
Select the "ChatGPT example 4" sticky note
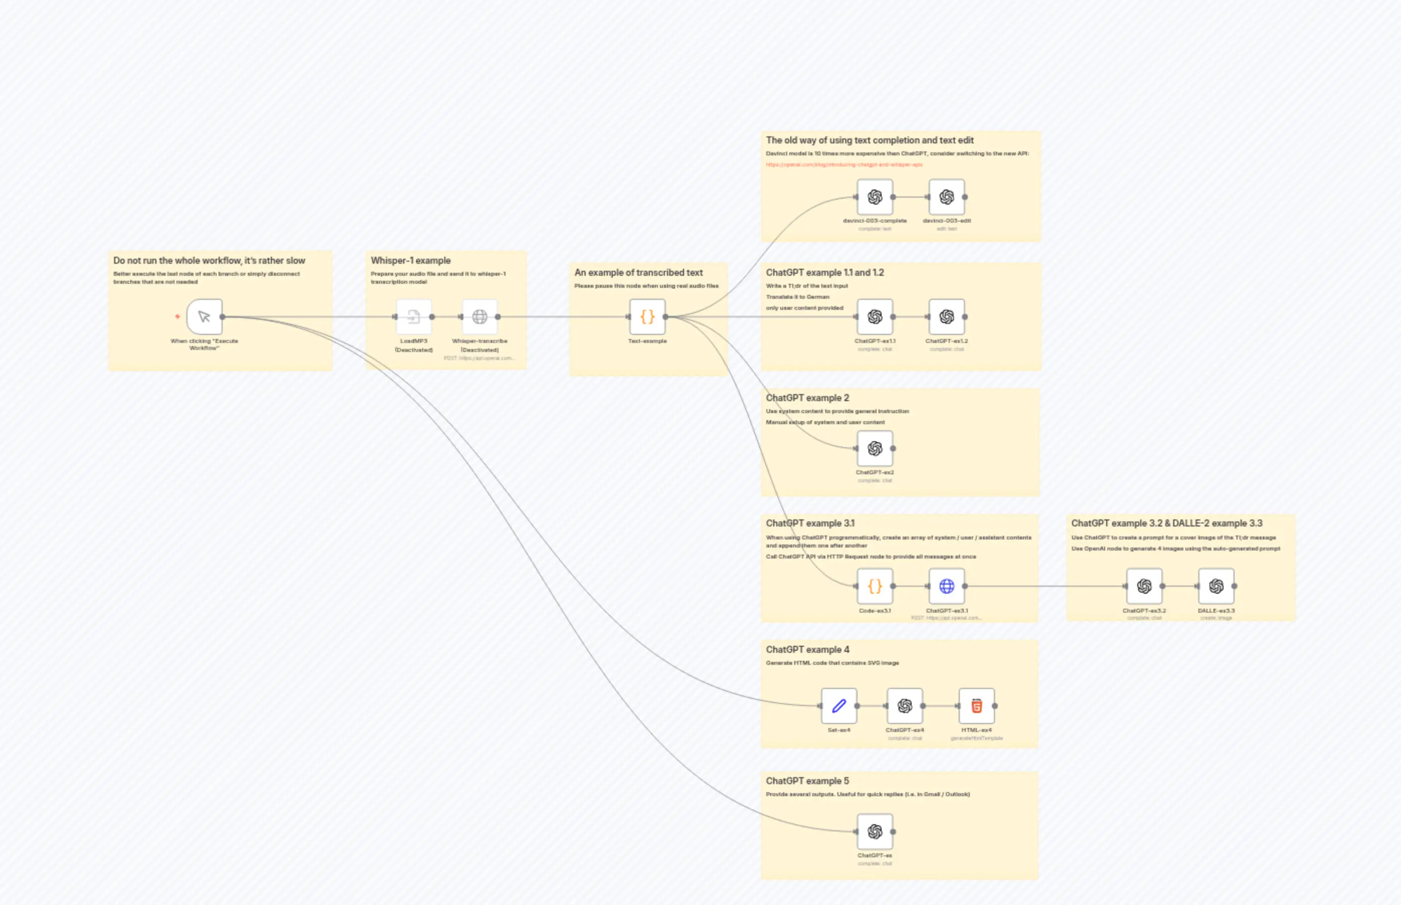pos(807,649)
